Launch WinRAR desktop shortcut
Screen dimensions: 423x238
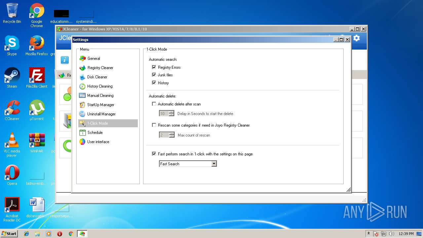[x=37, y=143]
